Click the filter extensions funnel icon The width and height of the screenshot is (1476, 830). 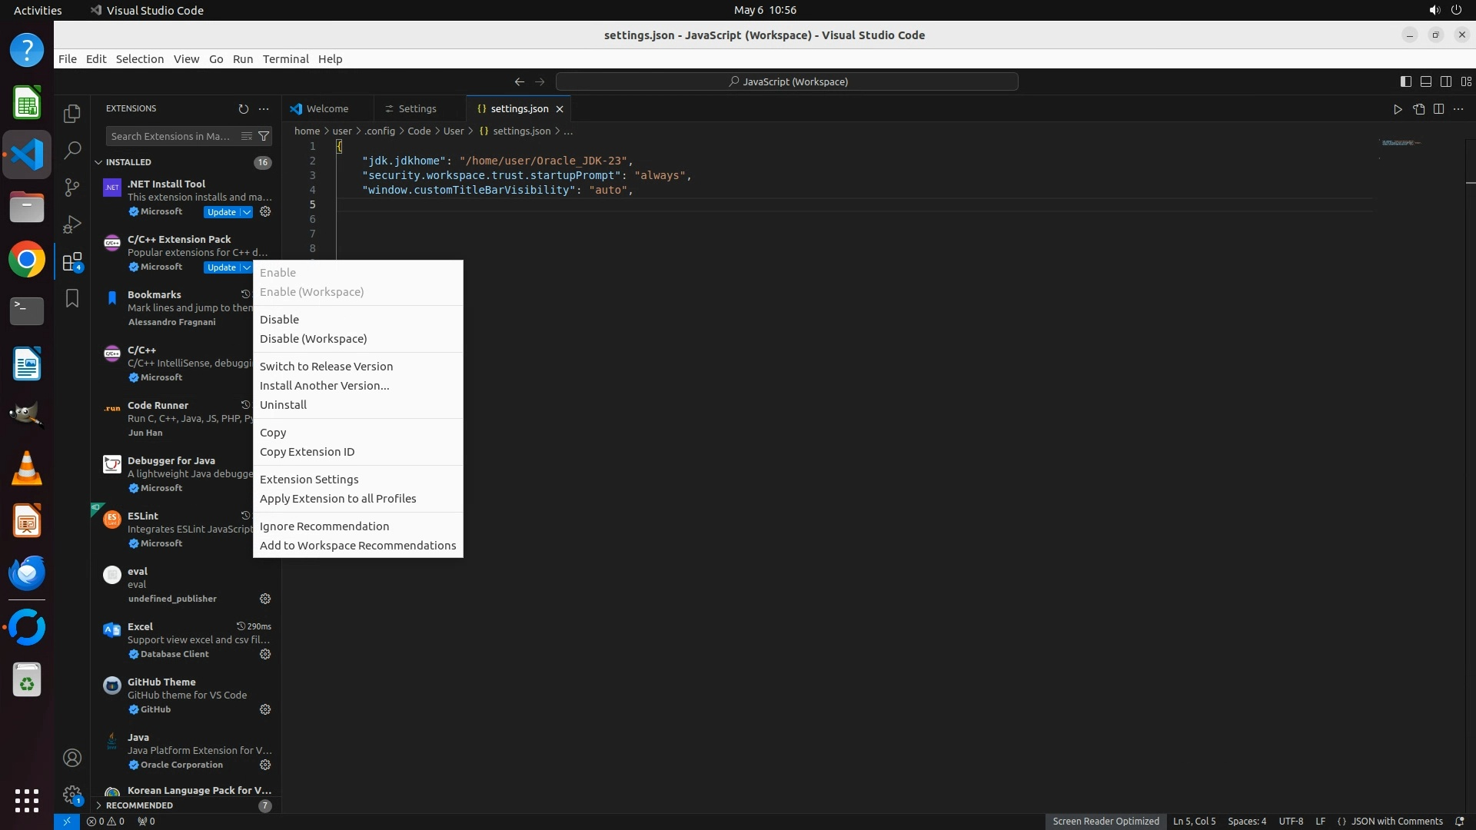(264, 136)
